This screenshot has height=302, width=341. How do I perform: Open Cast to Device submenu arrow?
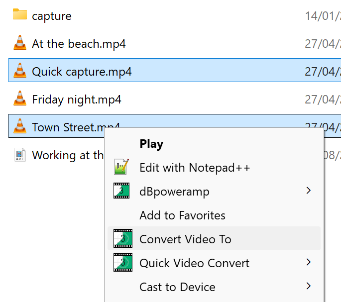[x=309, y=287]
